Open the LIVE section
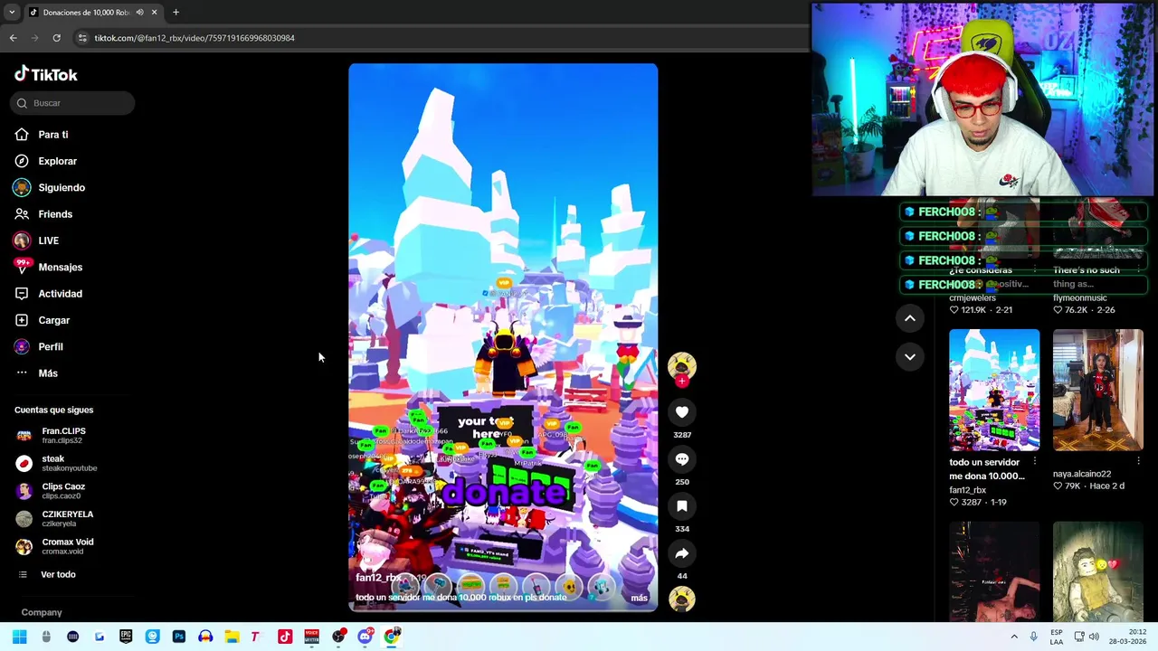The width and height of the screenshot is (1158, 651). click(48, 241)
